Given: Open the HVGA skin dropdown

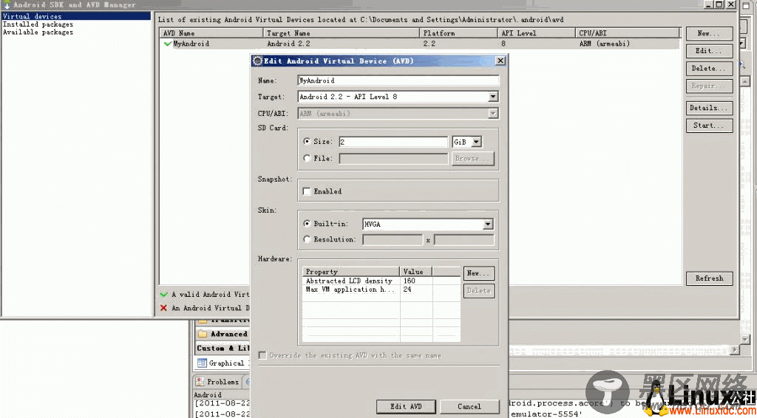Looking at the screenshot, I should 428,225.
